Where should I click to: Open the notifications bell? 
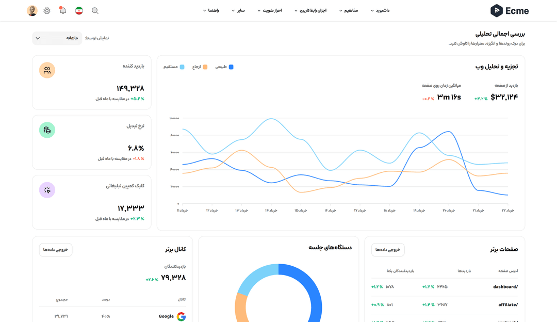(62, 10)
